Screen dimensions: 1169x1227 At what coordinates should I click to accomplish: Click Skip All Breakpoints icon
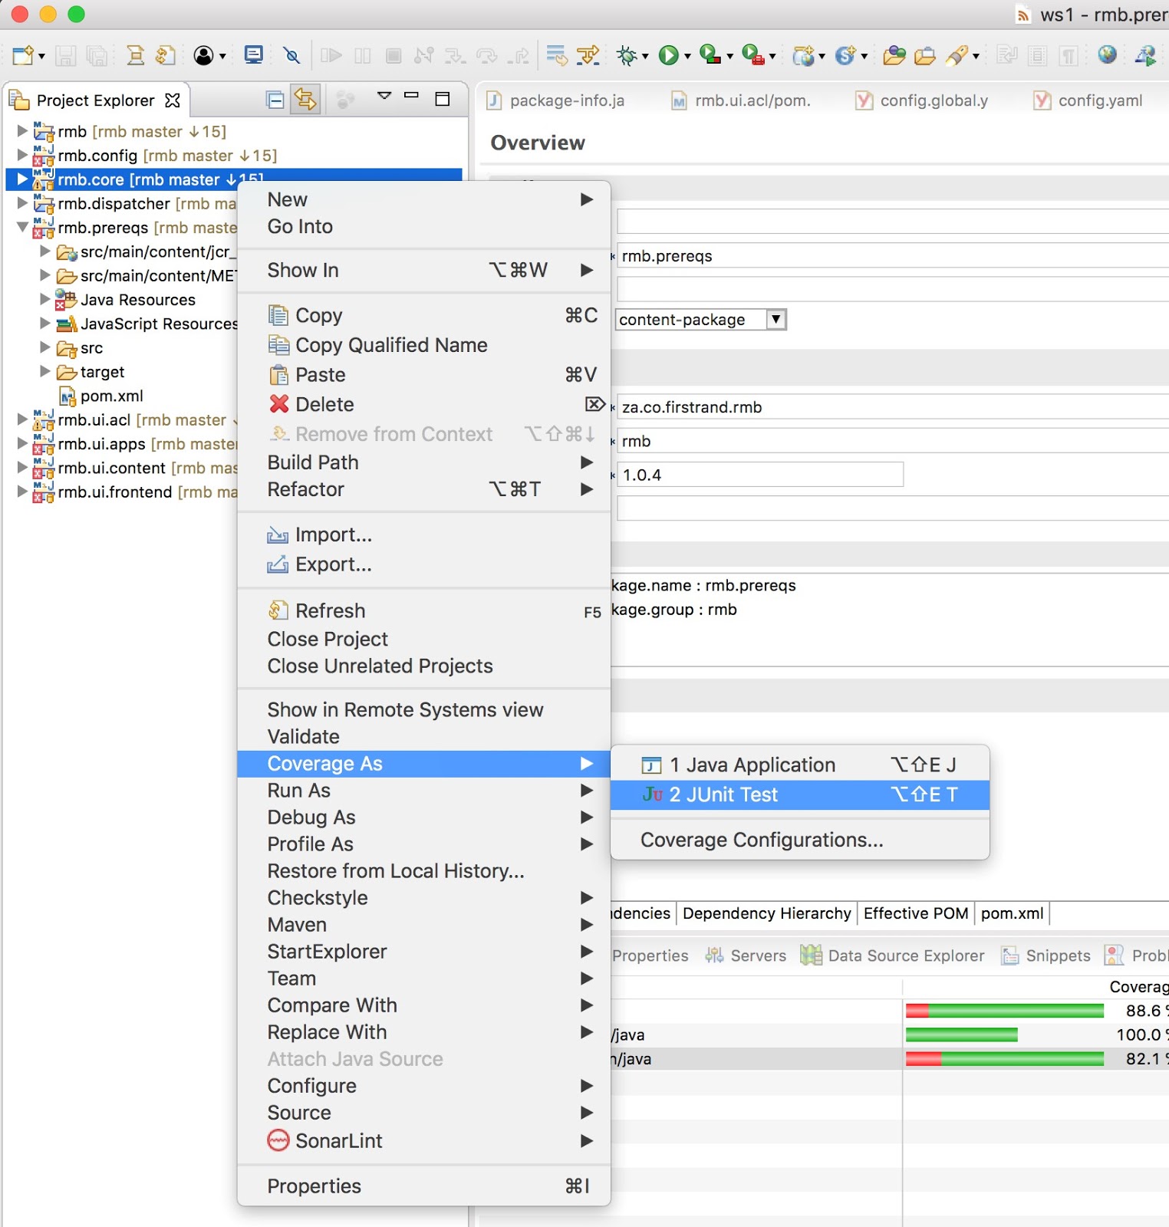point(291,55)
